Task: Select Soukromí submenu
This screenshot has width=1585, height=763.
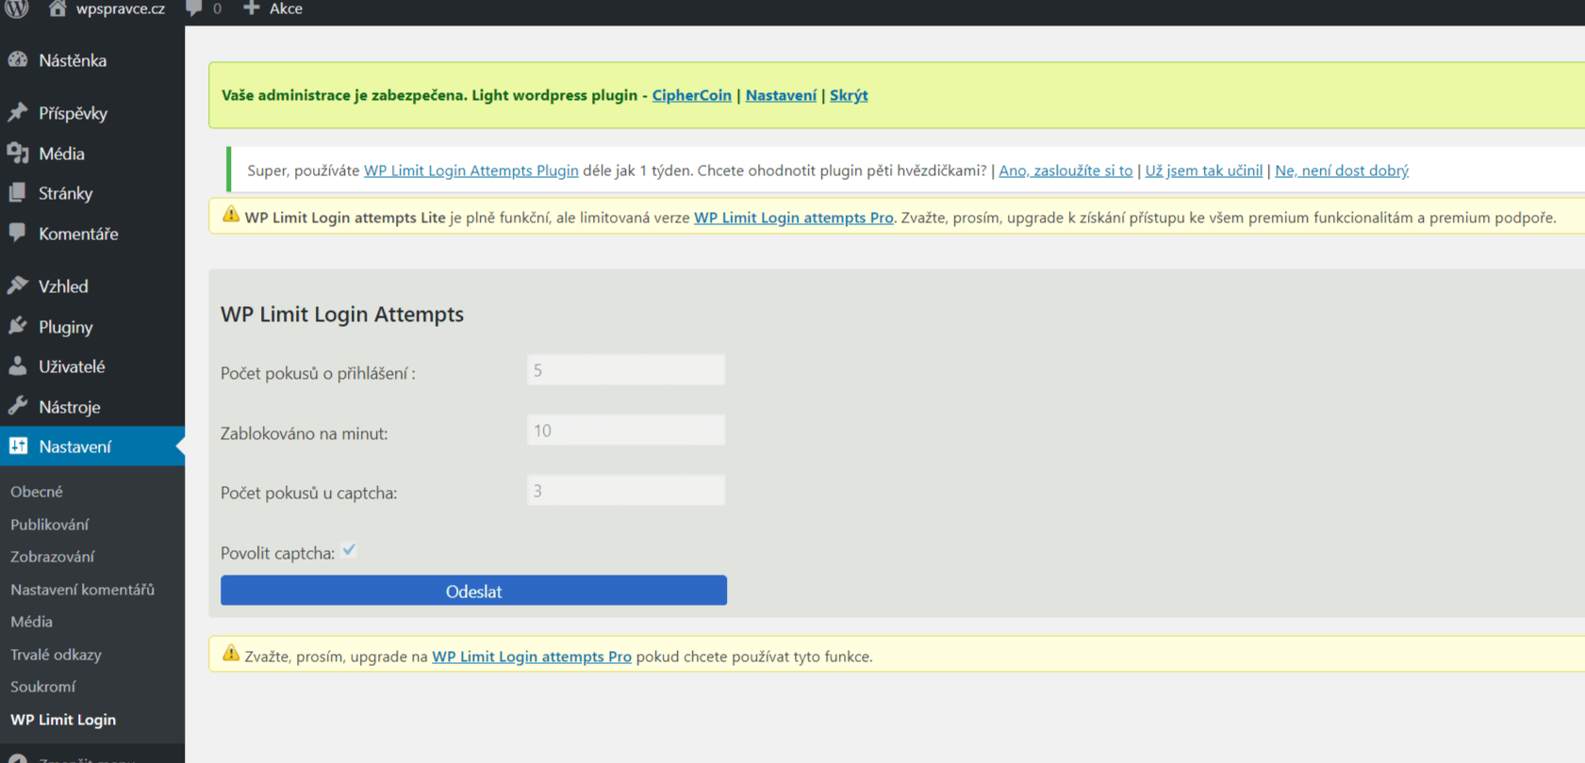Action: (42, 687)
